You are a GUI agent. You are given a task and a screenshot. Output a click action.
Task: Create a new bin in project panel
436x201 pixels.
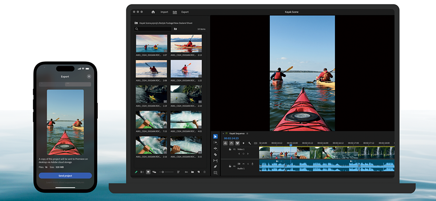(192, 172)
